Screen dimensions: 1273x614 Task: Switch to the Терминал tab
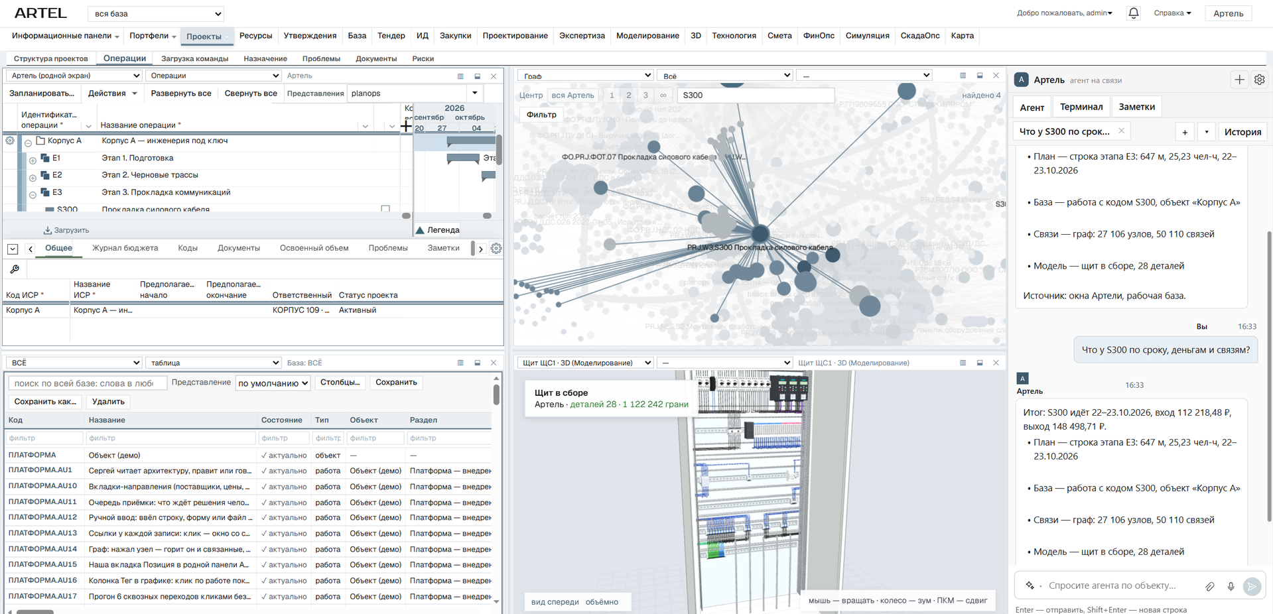[1081, 107]
